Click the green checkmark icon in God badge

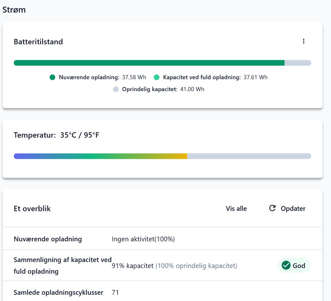click(286, 265)
